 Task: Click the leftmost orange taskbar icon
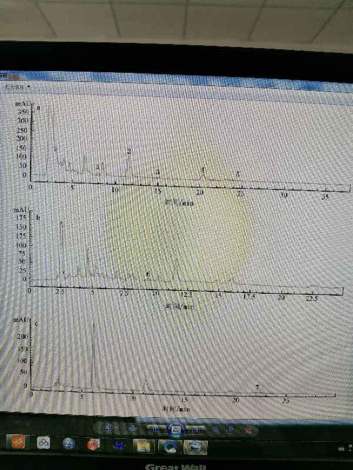18,442
